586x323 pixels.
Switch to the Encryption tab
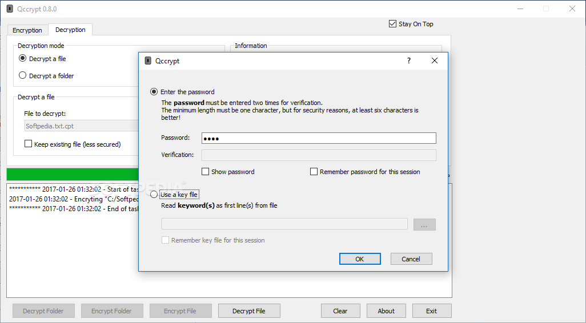click(x=27, y=30)
